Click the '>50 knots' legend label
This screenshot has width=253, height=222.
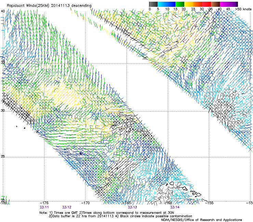click(x=243, y=9)
